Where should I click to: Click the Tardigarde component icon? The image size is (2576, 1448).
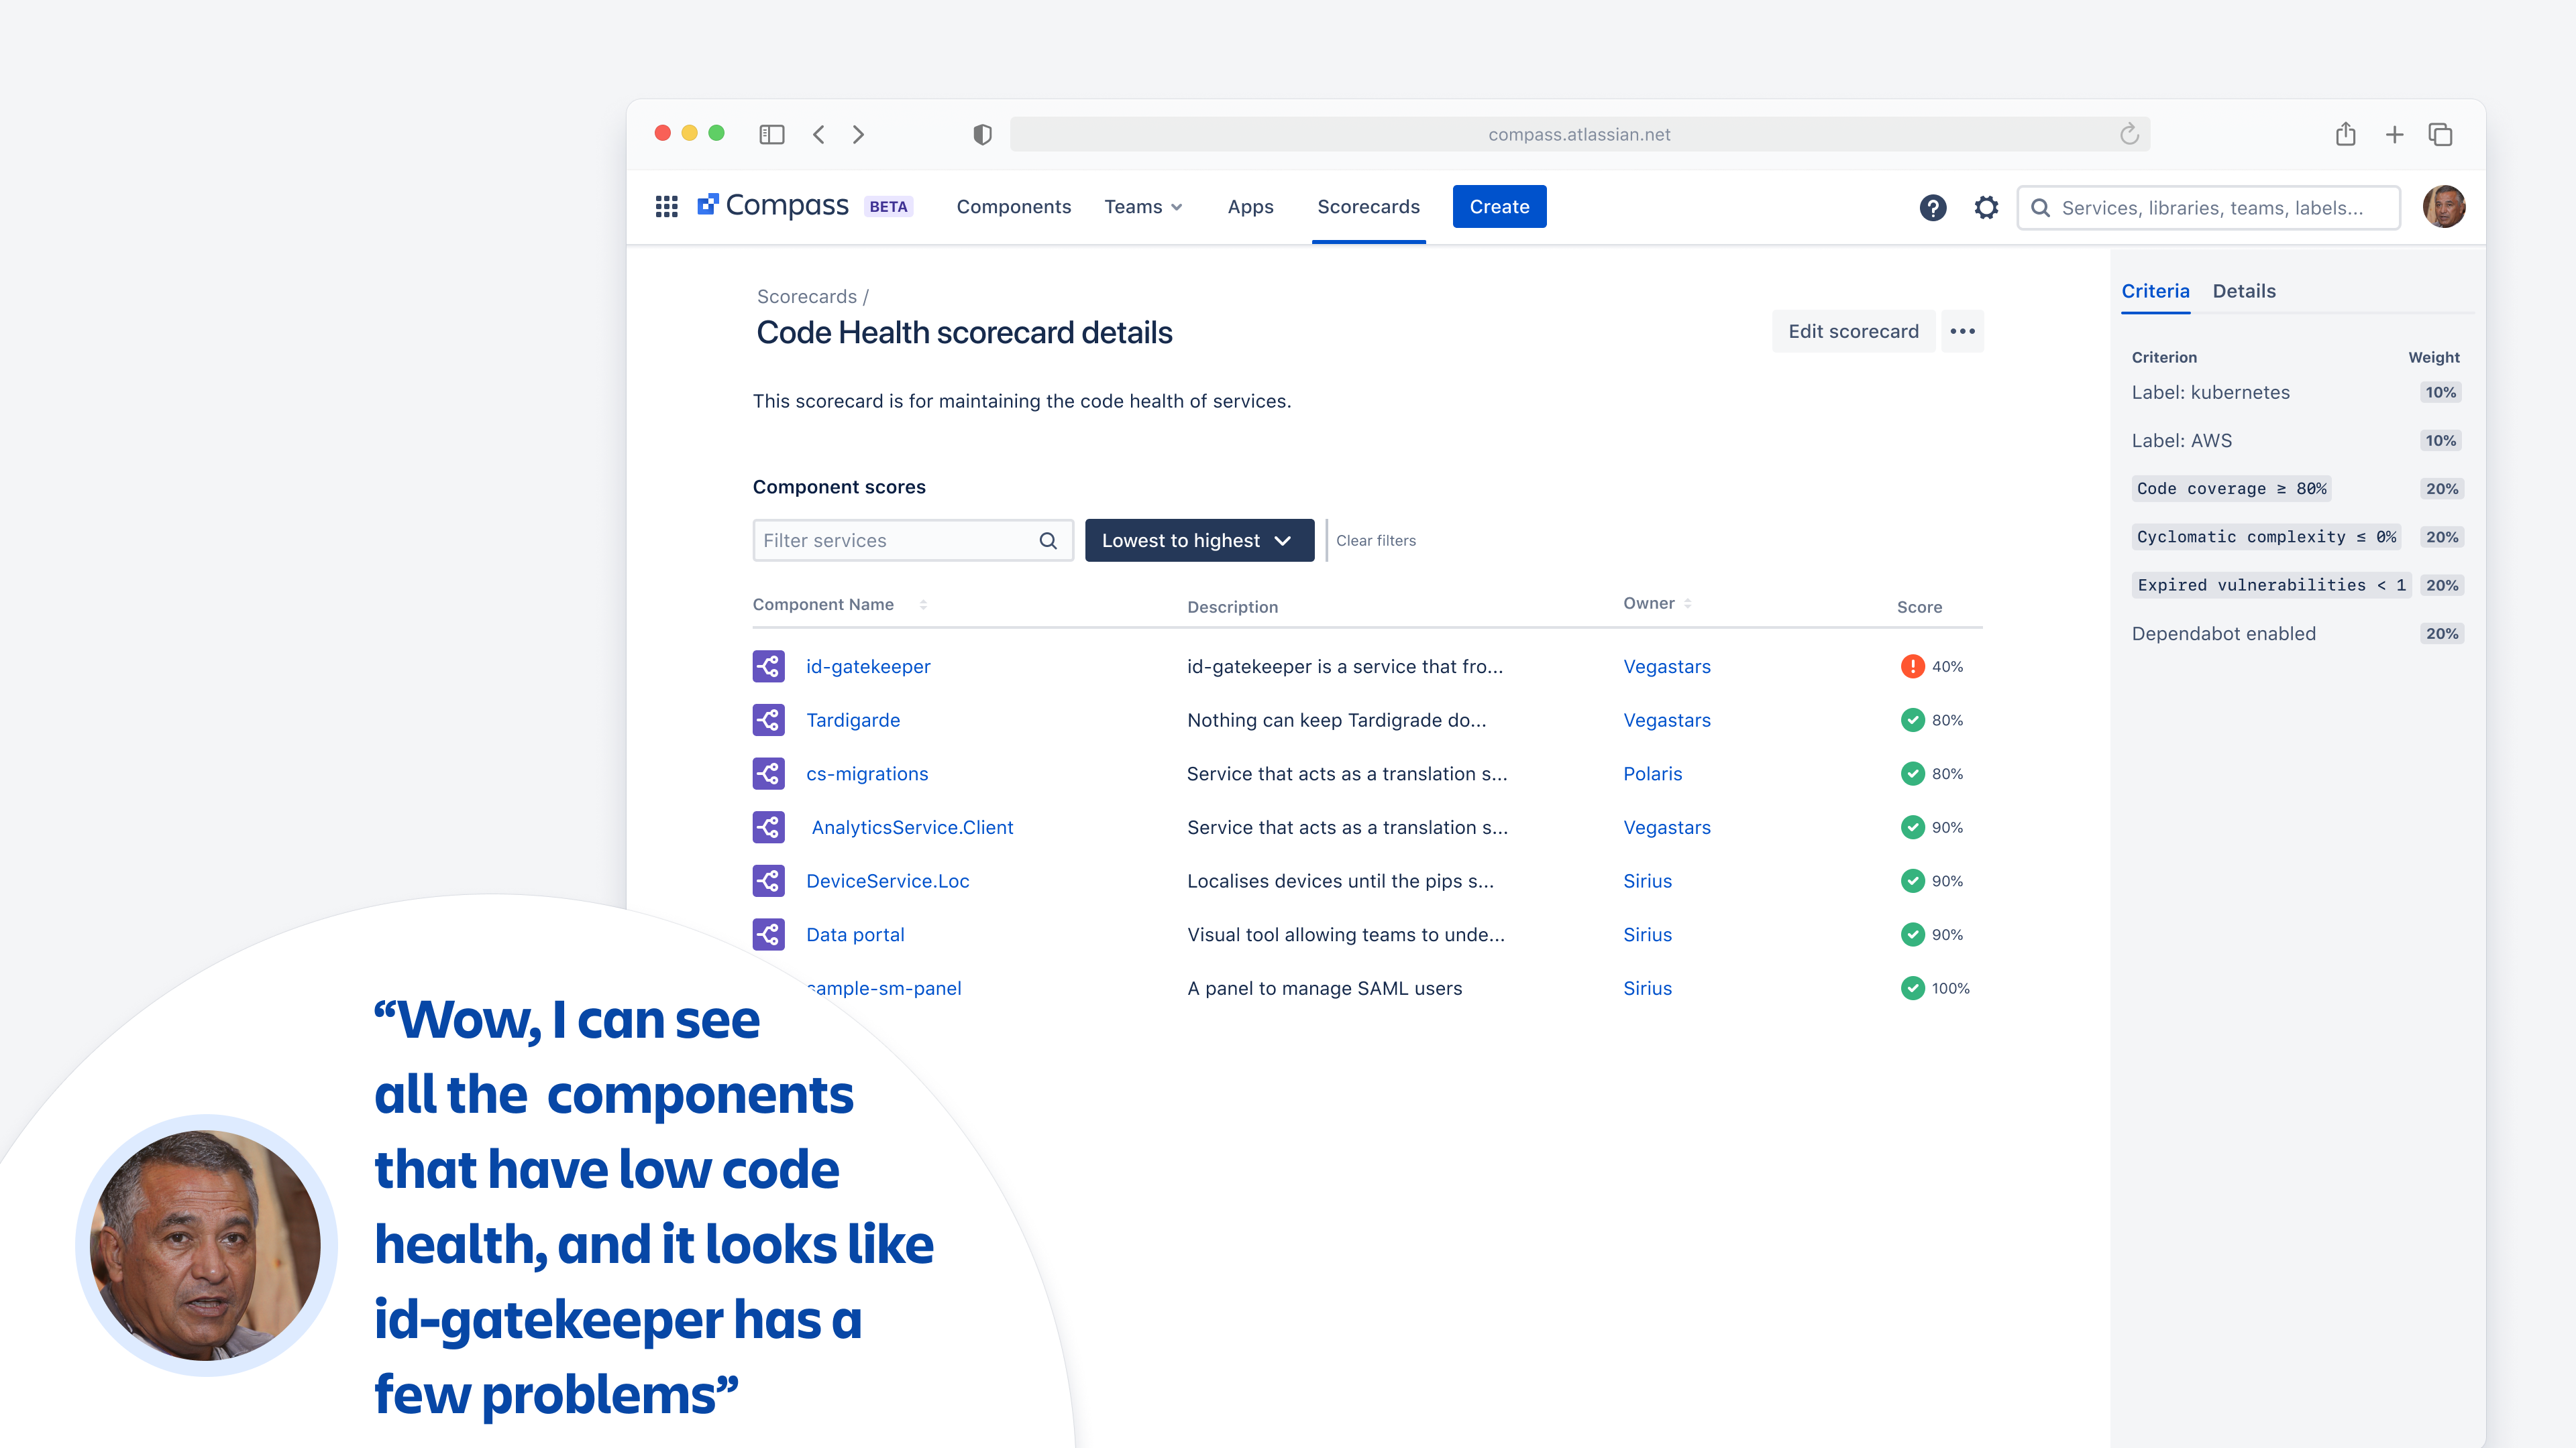click(768, 719)
